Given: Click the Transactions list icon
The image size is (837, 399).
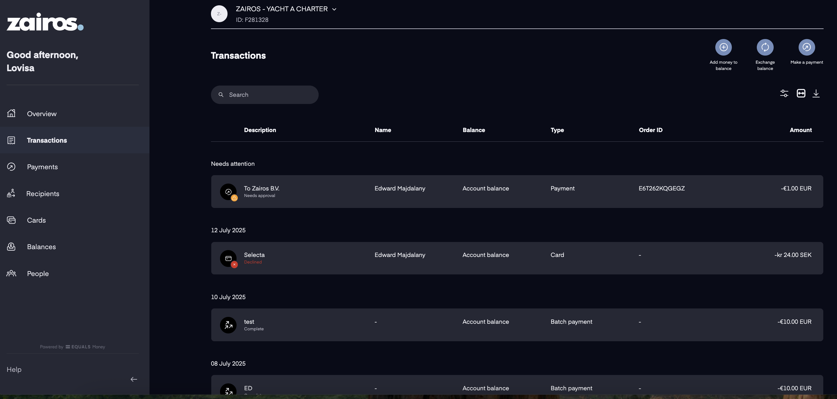Looking at the screenshot, I should 11,140.
